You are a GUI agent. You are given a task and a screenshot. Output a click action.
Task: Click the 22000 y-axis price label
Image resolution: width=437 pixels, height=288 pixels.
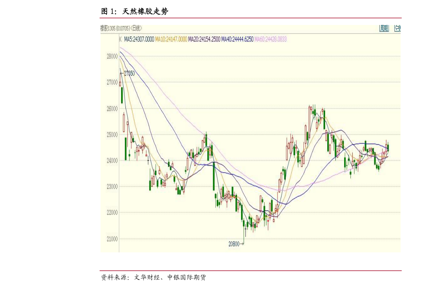pyautogui.click(x=112, y=213)
